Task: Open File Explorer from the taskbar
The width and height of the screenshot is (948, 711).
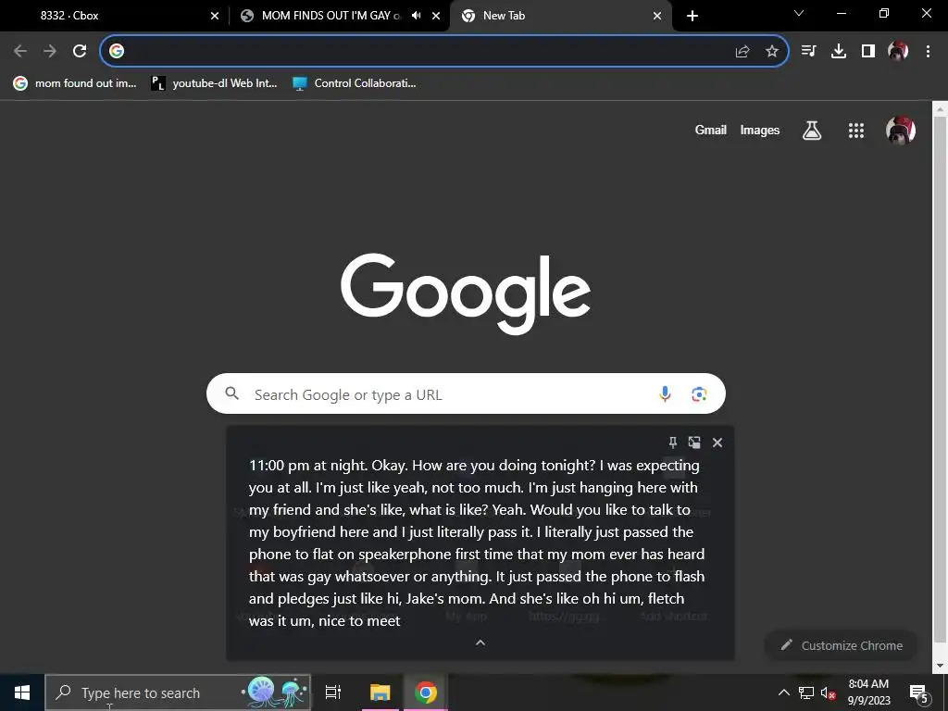Action: (x=380, y=692)
